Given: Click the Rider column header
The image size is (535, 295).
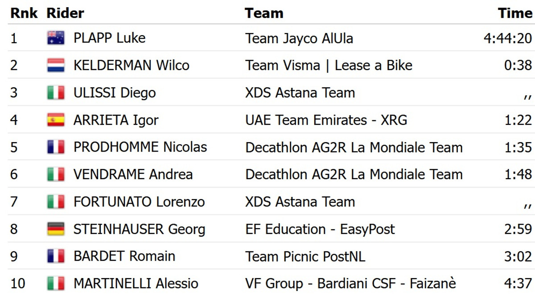Looking at the screenshot, I should 65,13.
